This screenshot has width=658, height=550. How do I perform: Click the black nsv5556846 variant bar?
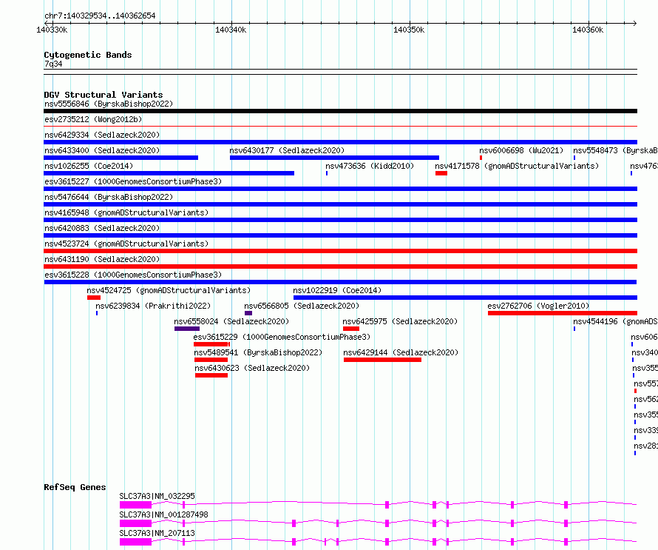340,111
